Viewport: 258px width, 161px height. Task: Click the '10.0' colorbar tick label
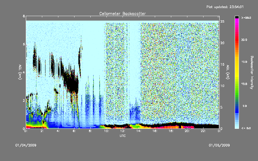(244, 84)
